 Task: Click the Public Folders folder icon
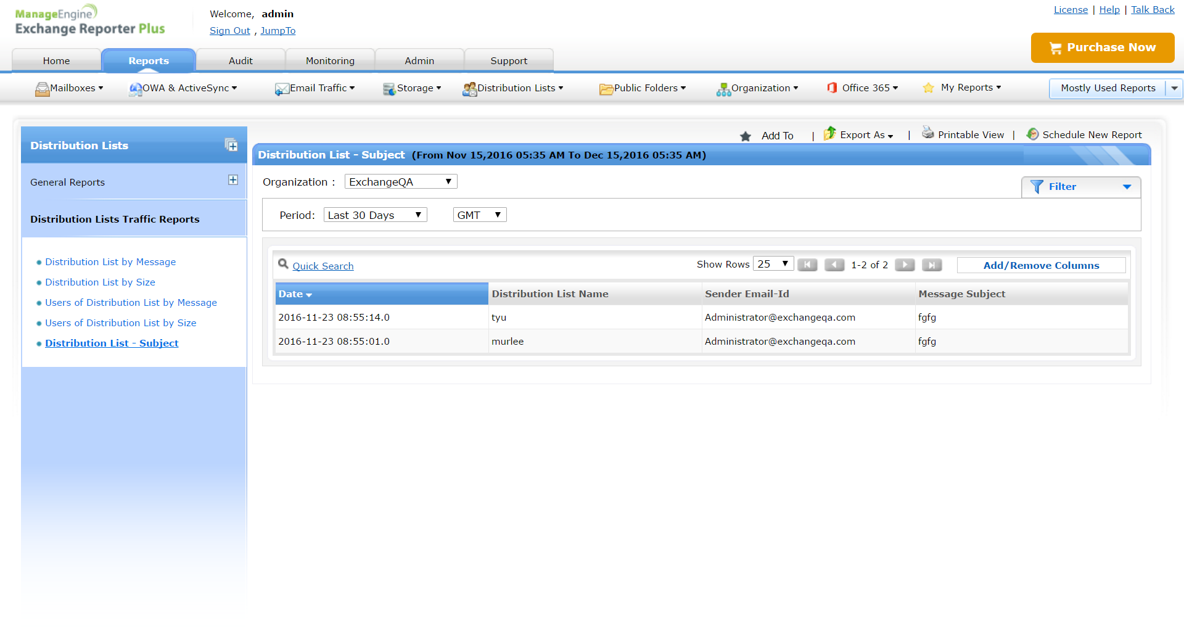tap(606, 89)
